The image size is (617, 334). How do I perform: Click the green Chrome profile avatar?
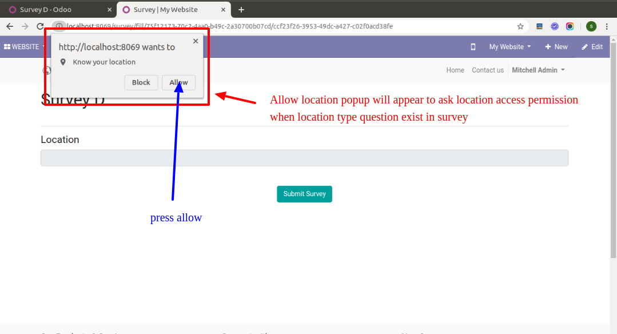tap(591, 26)
